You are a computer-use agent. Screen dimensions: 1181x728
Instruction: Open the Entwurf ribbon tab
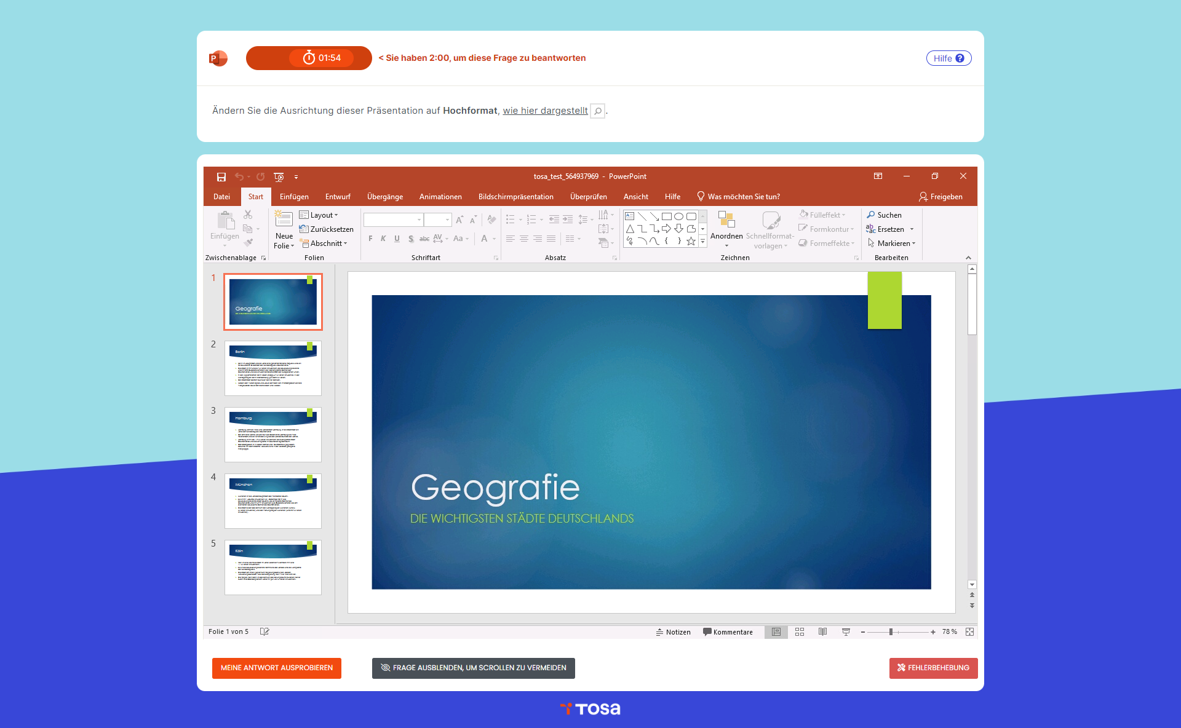(x=338, y=197)
